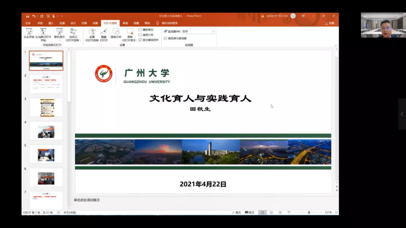Open the 文件 (File) tab
This screenshot has width=406, height=228.
coord(28,23)
